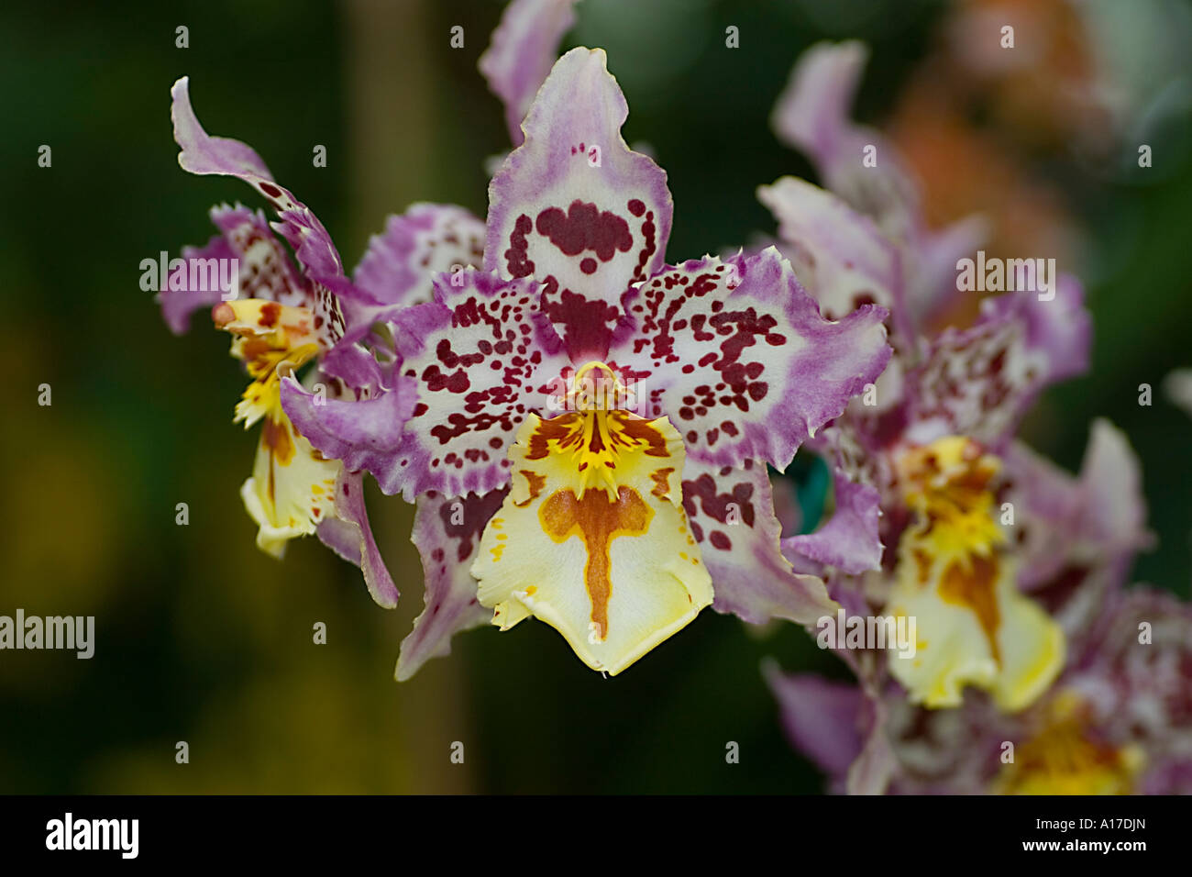The height and width of the screenshot is (877, 1192).
Task: Click the alamy logo in the bottom bar
Action: [92, 836]
